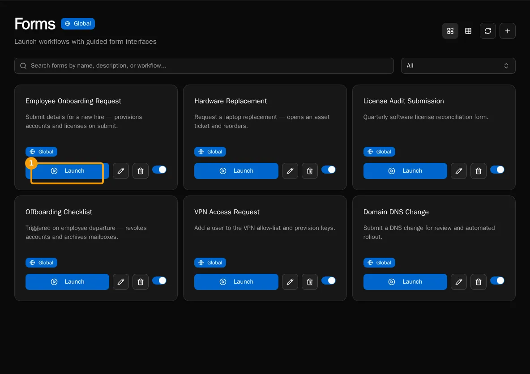The height and width of the screenshot is (374, 530).
Task: Edit the Hardware Replacement form
Action: [290, 170]
